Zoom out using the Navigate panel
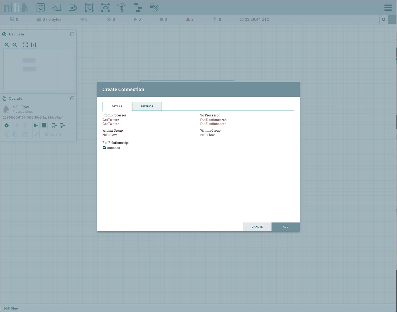 click(x=15, y=45)
